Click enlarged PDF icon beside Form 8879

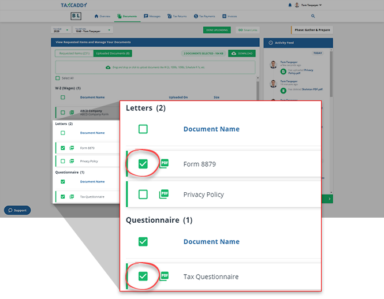pos(164,163)
